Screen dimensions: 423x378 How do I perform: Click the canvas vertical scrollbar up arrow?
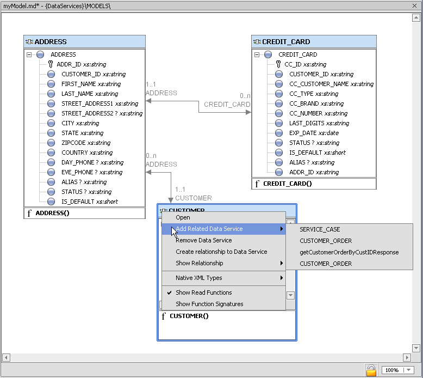(x=416, y=18)
